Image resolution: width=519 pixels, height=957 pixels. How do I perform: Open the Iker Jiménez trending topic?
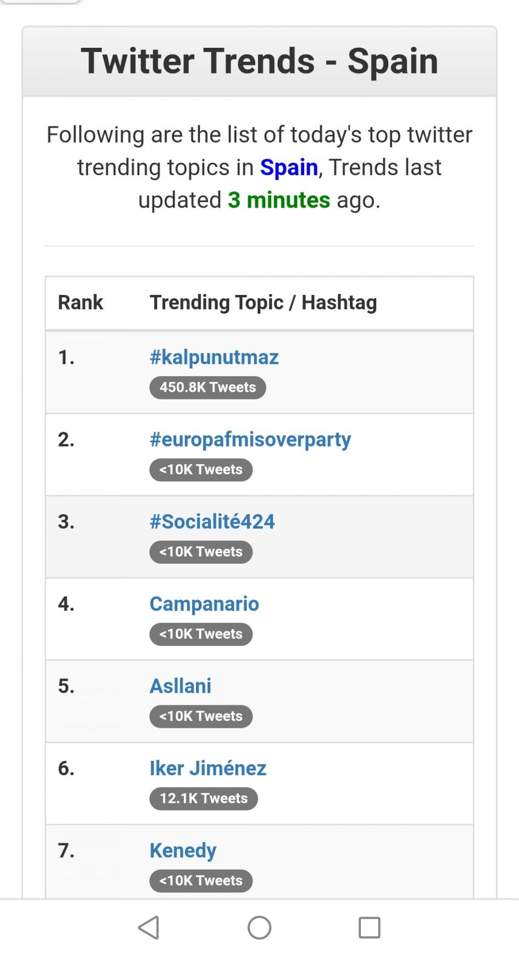[208, 768]
